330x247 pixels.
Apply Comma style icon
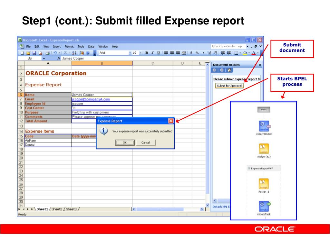(203, 53)
